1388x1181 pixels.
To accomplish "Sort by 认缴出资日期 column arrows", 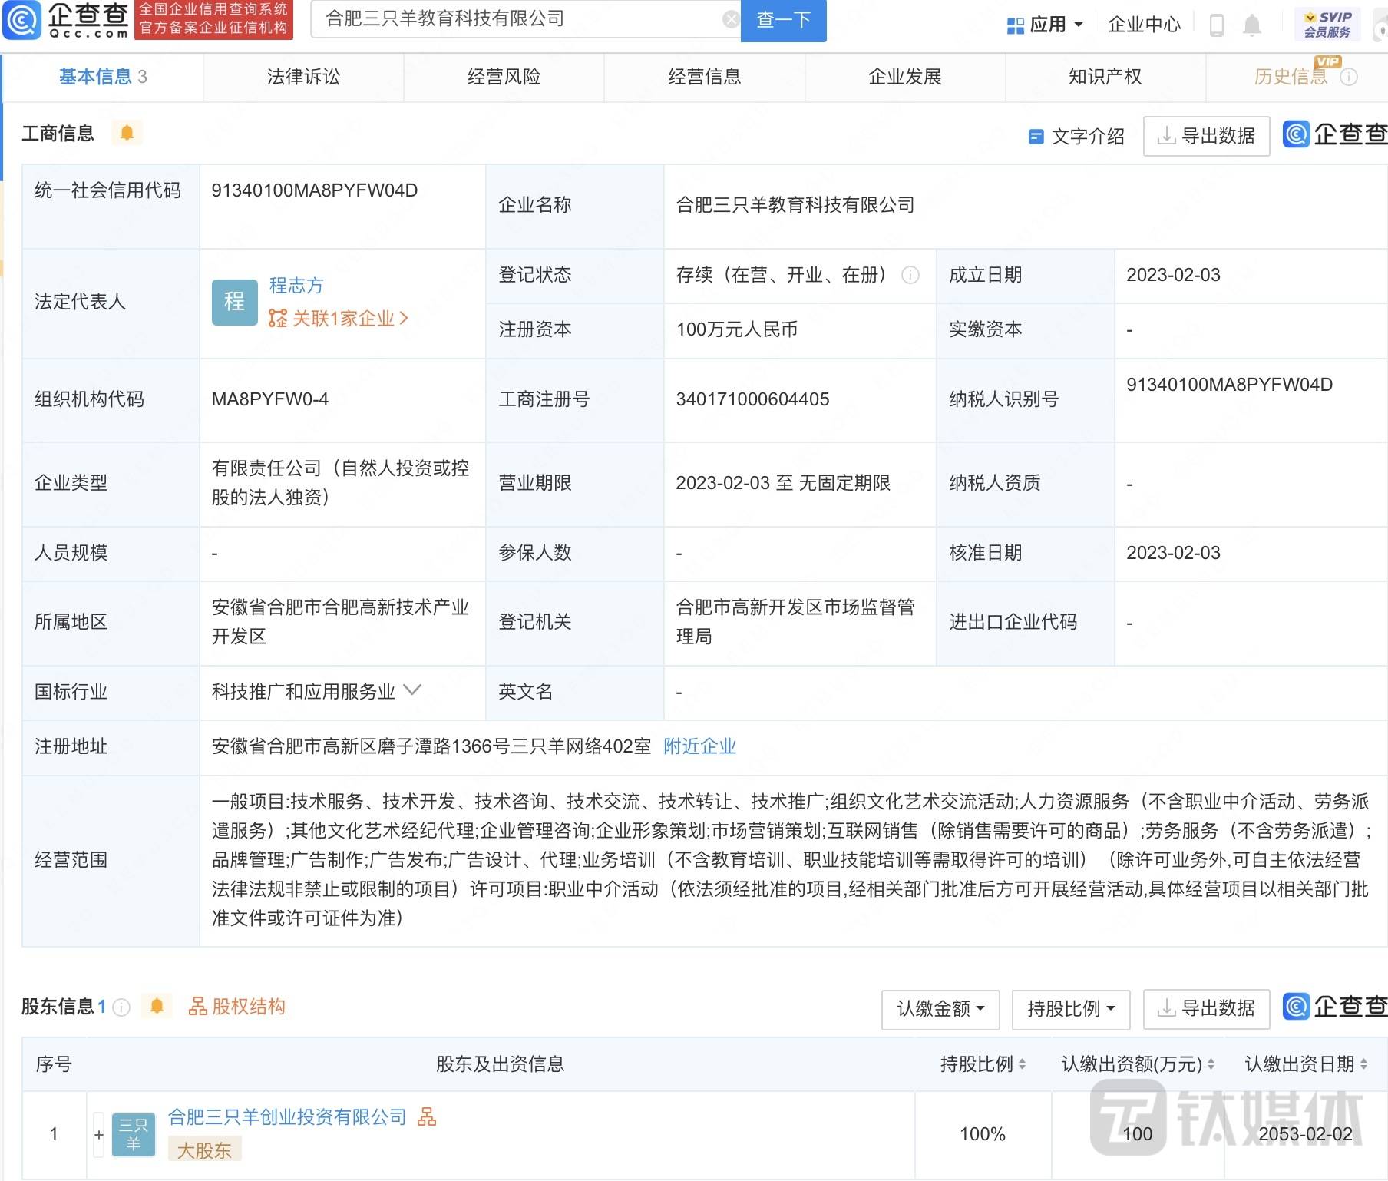I will coord(1363,1064).
